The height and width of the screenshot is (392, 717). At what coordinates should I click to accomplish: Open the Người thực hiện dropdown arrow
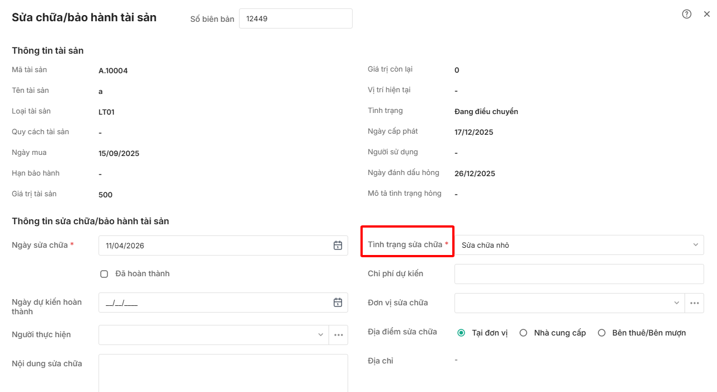pyautogui.click(x=321, y=335)
